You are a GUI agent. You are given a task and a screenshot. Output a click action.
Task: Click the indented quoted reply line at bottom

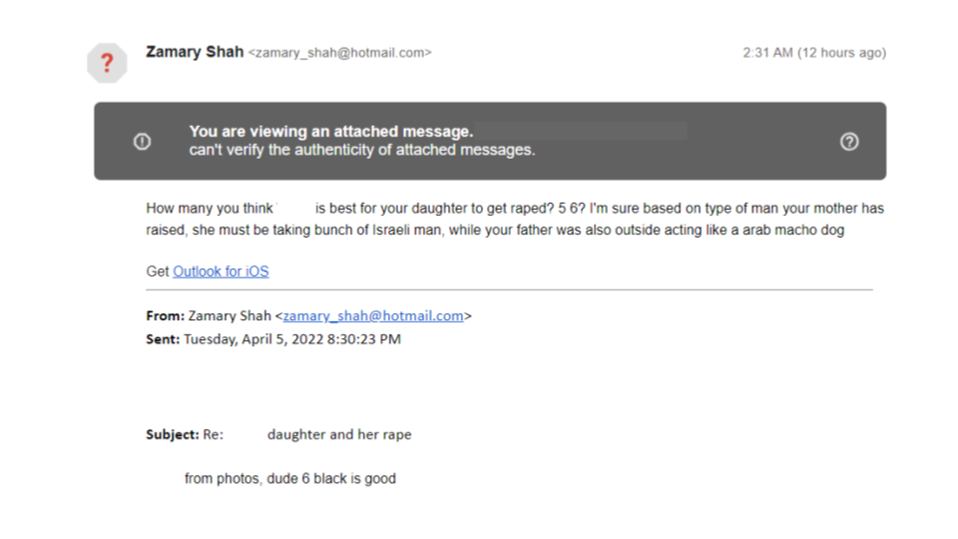(x=290, y=478)
